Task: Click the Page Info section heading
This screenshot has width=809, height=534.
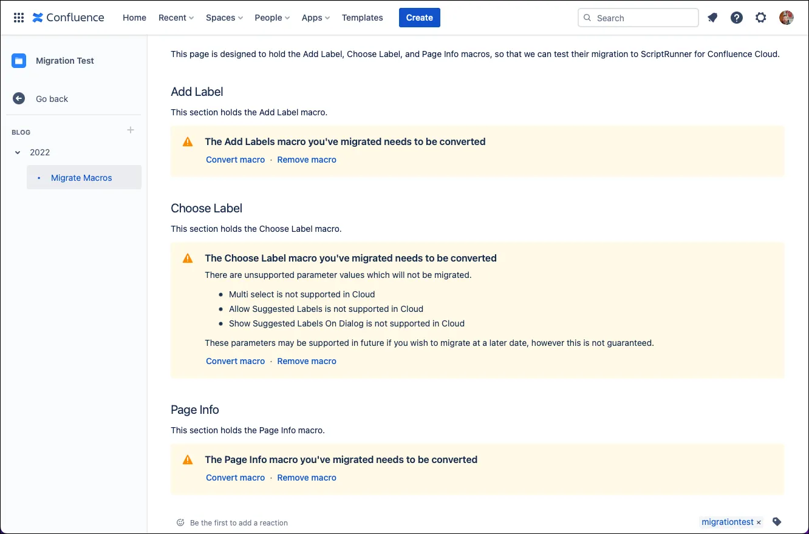Action: point(195,410)
